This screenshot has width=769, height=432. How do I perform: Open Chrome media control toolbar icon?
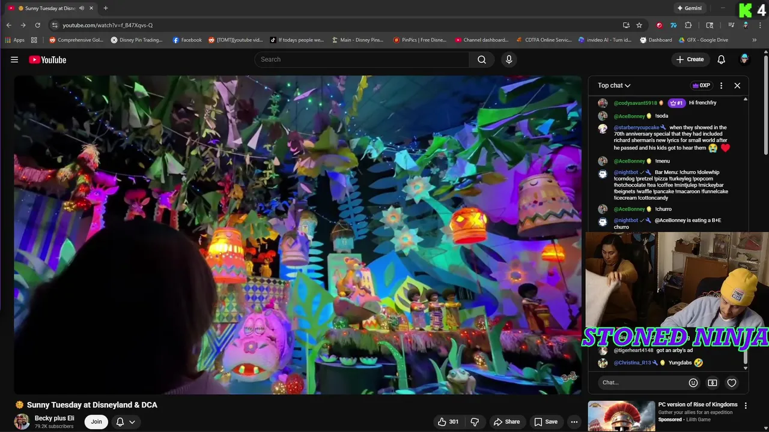(731, 25)
